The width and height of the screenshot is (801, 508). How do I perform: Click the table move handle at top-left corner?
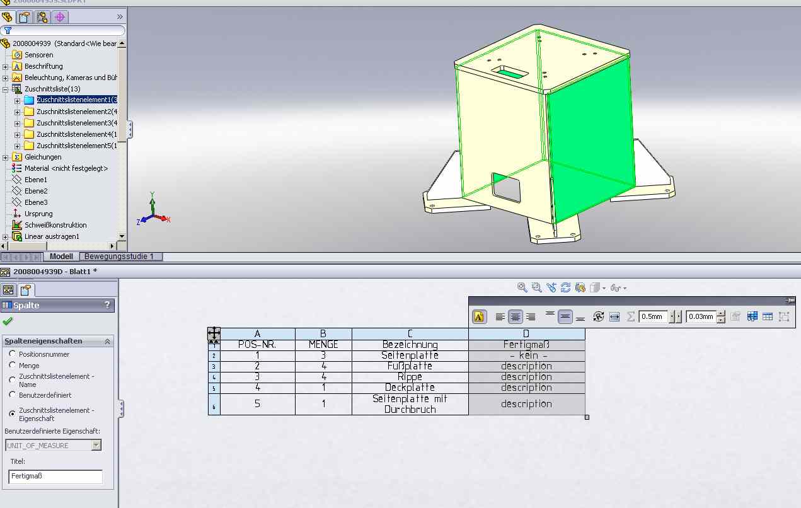(x=214, y=333)
